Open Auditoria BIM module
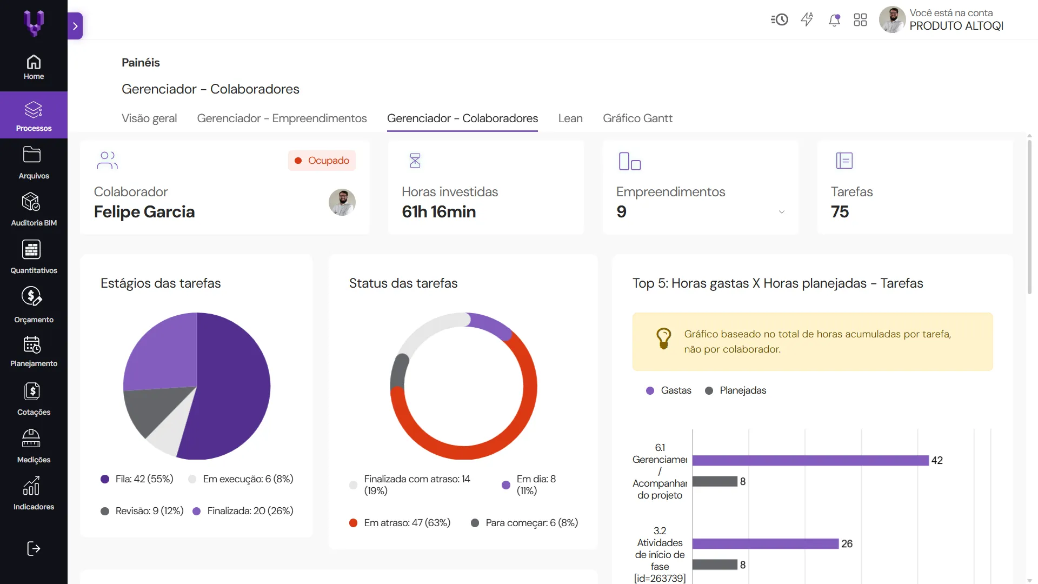This screenshot has width=1038, height=584. point(34,209)
